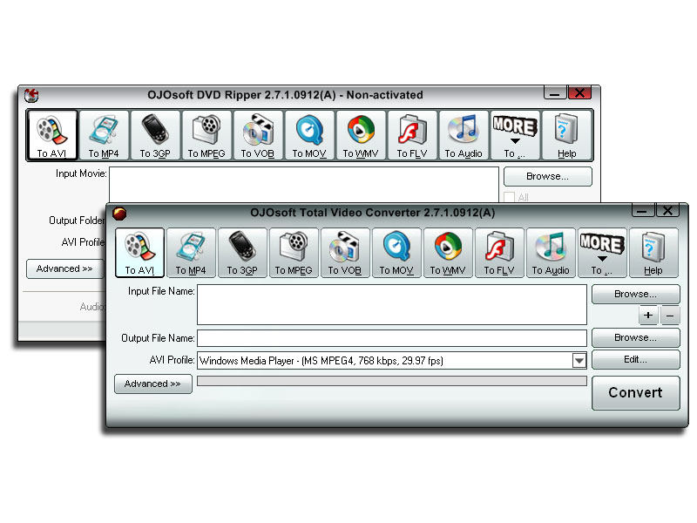
Task: Pick To WMV in DVD Ripper toolbar
Action: point(361,135)
